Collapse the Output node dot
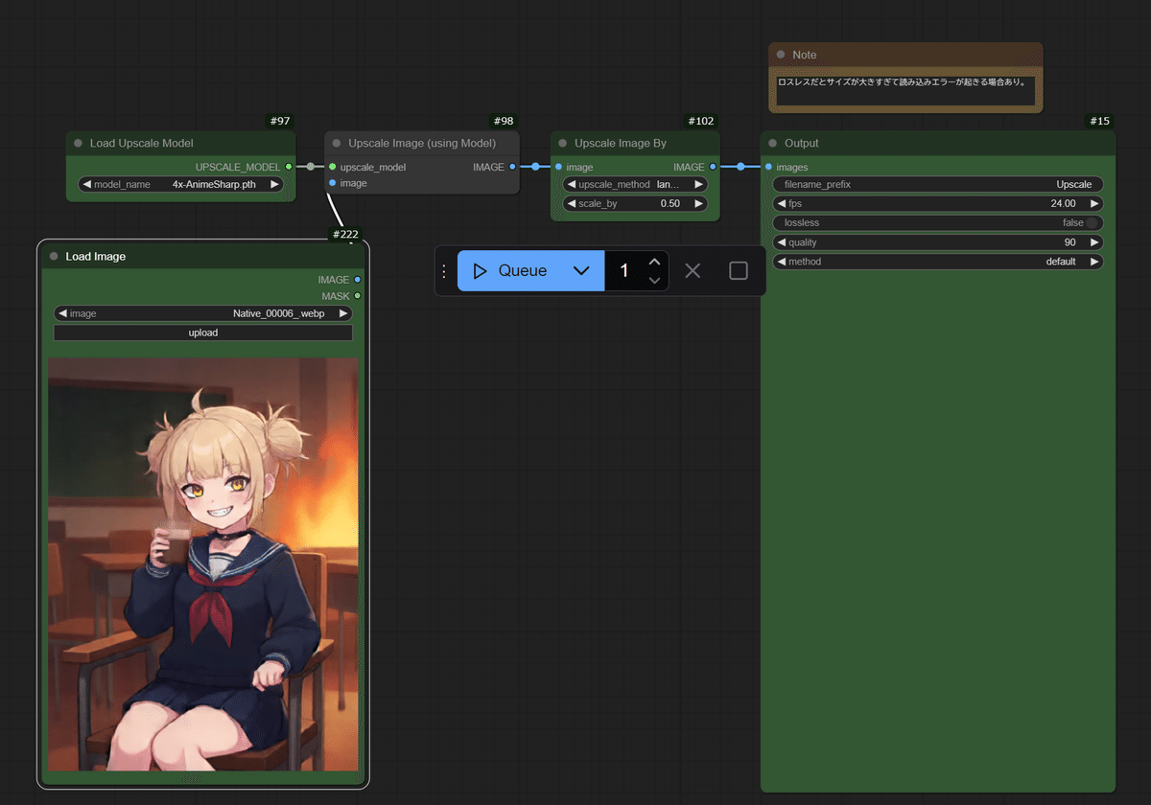This screenshot has width=1151, height=805. (773, 144)
